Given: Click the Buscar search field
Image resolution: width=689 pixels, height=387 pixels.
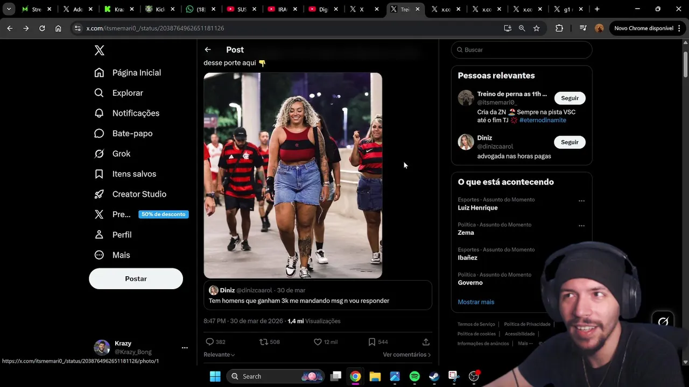Looking at the screenshot, I should click(522, 49).
